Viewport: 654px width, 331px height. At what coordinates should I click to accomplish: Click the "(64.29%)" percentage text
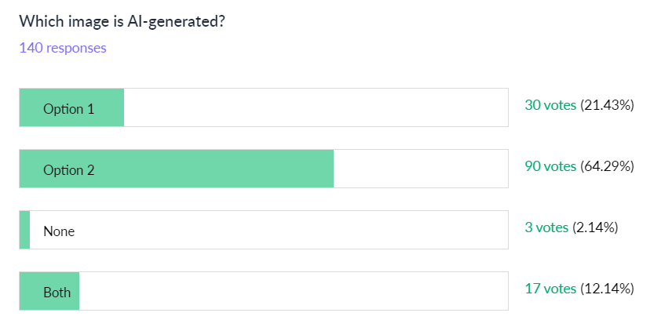click(x=607, y=166)
